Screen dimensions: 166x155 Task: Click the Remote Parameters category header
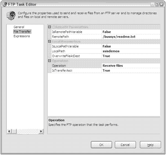(70, 27)
